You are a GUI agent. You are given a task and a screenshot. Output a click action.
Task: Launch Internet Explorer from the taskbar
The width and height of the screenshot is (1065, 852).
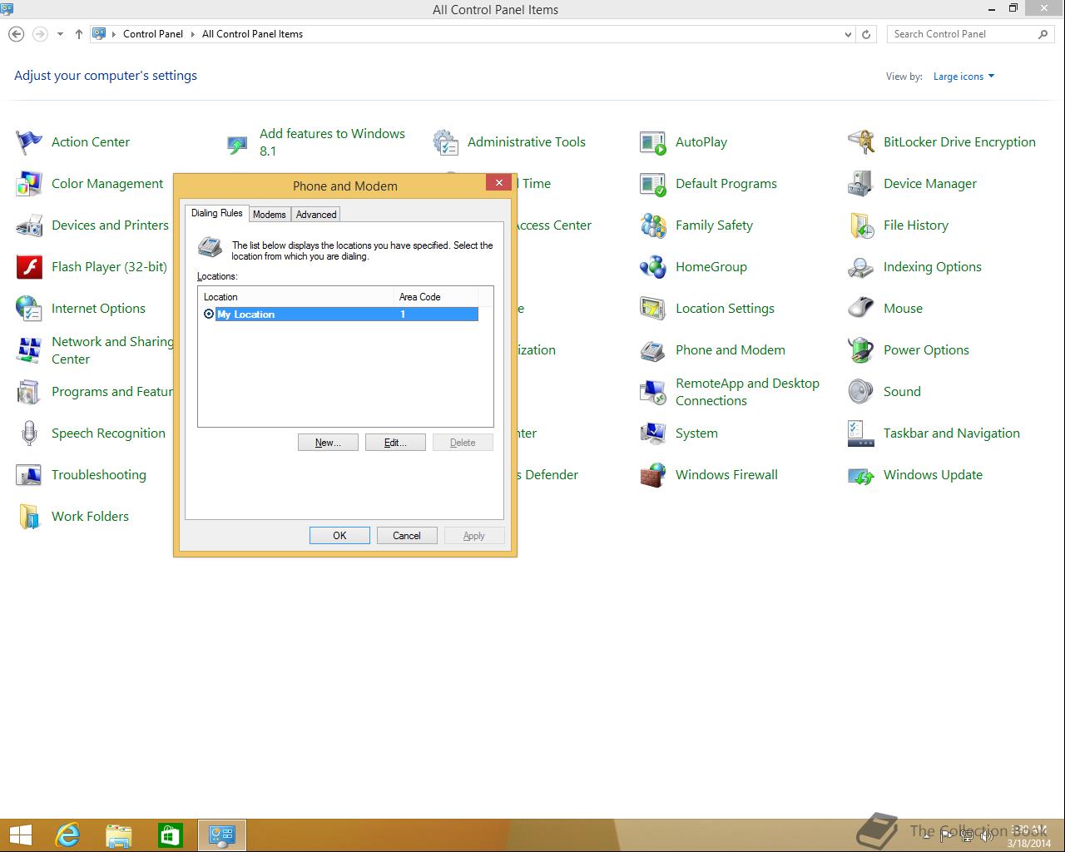(67, 835)
